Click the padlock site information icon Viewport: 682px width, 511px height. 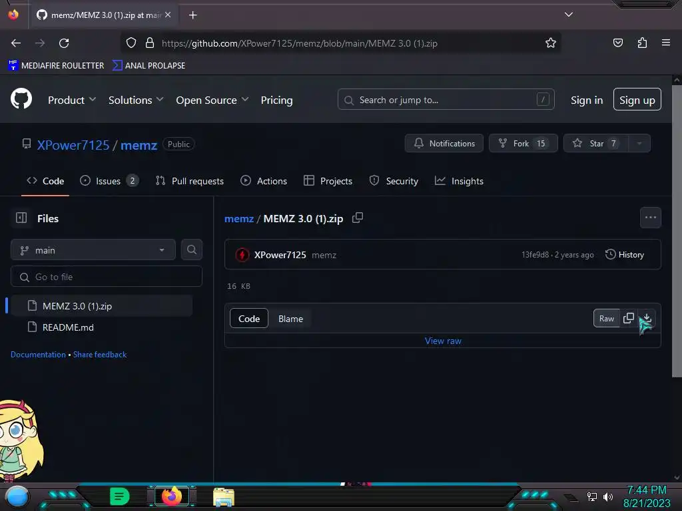click(150, 43)
